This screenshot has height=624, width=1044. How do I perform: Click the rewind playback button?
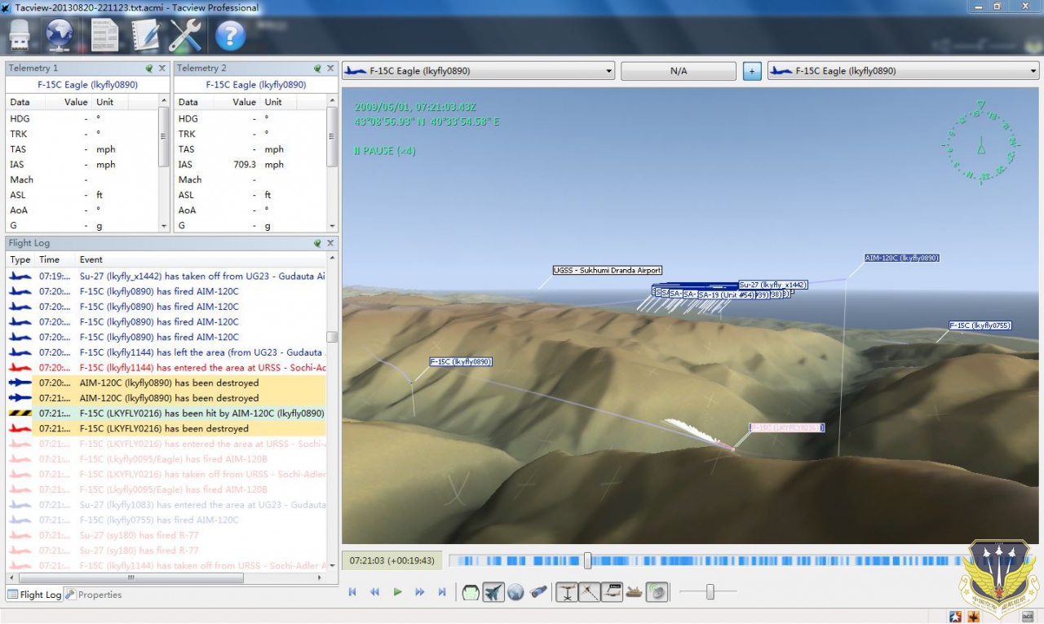tap(374, 592)
